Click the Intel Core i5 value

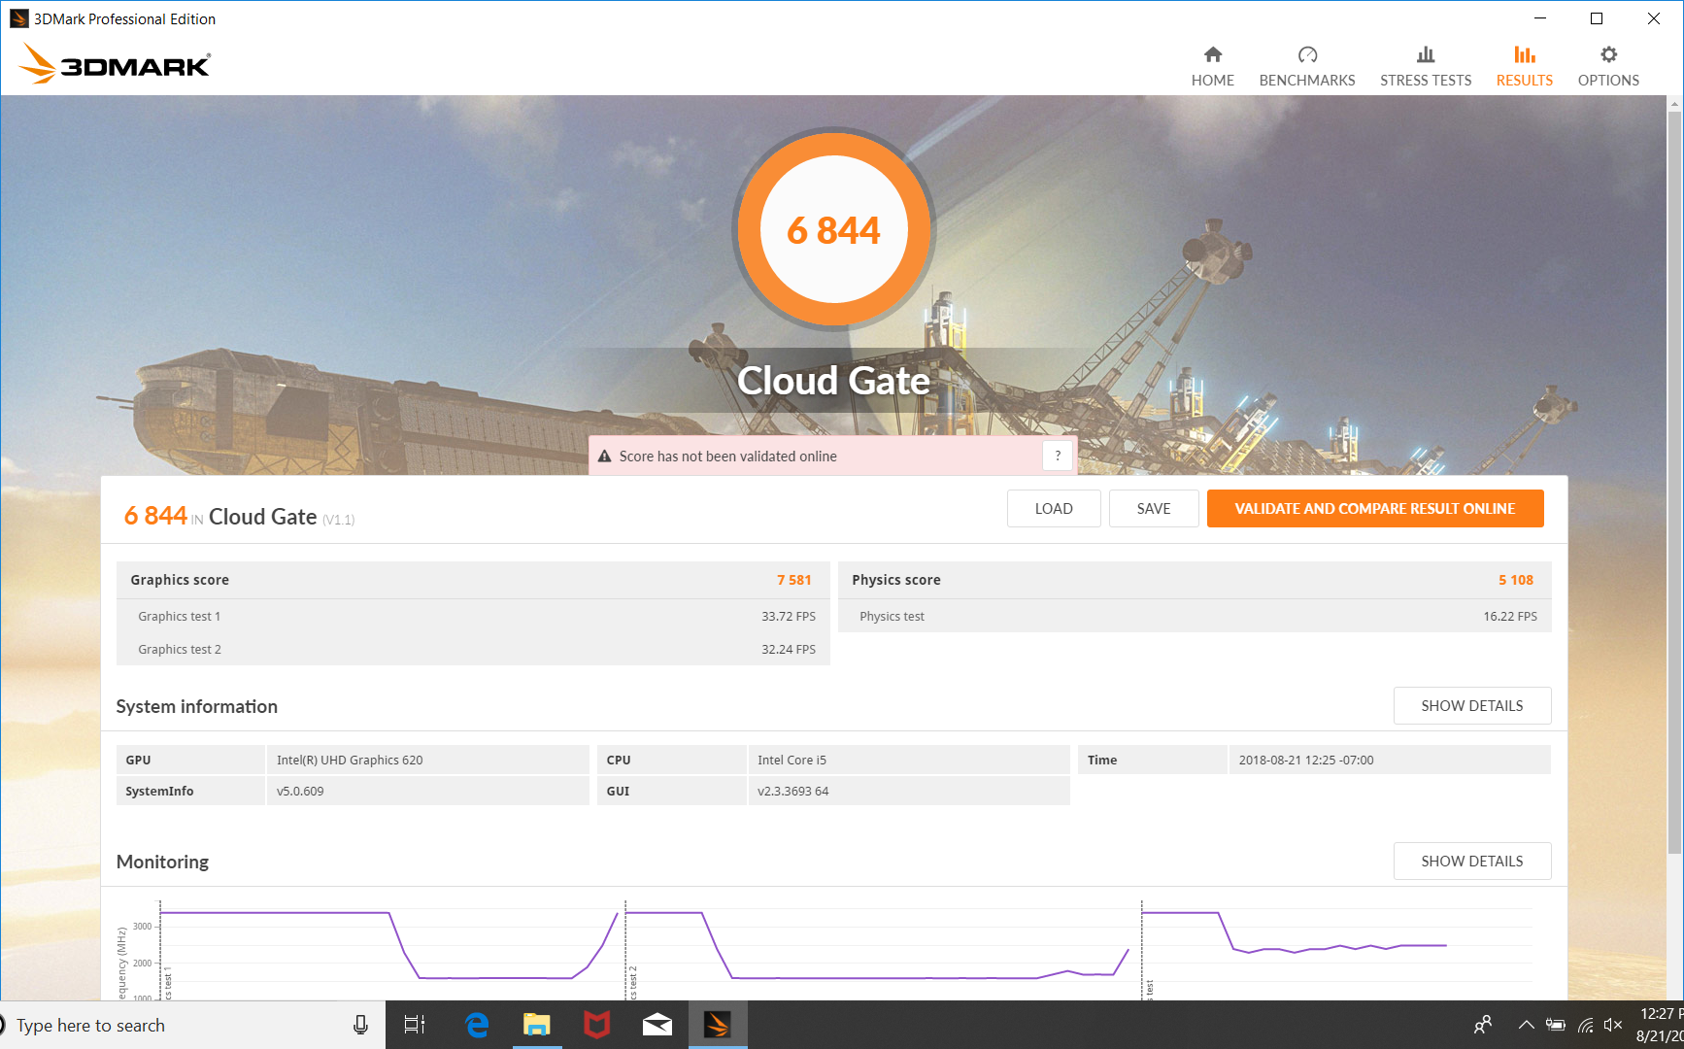click(x=791, y=760)
